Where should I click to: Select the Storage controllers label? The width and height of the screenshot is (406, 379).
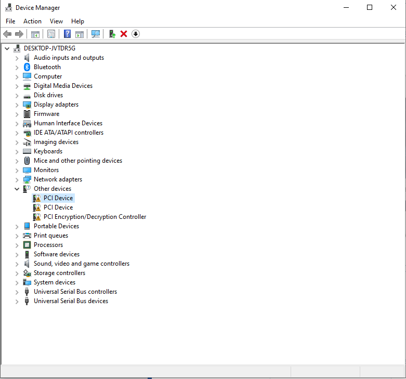60,273
